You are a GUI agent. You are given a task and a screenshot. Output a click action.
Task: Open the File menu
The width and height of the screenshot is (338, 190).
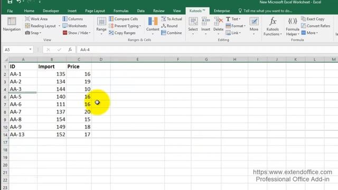pyautogui.click(x=10, y=11)
